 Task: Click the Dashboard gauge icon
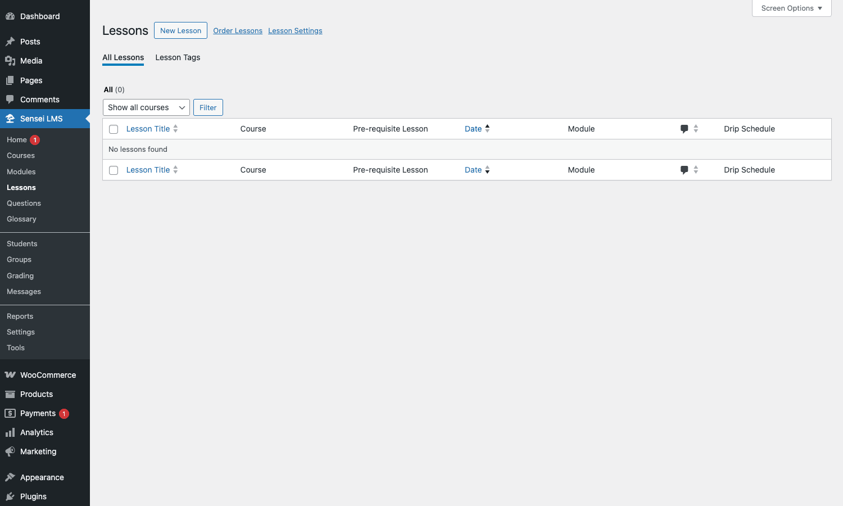point(10,16)
